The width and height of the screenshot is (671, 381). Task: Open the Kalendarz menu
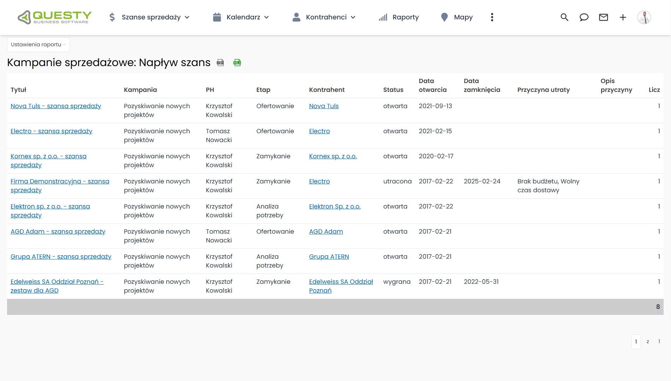click(x=243, y=17)
